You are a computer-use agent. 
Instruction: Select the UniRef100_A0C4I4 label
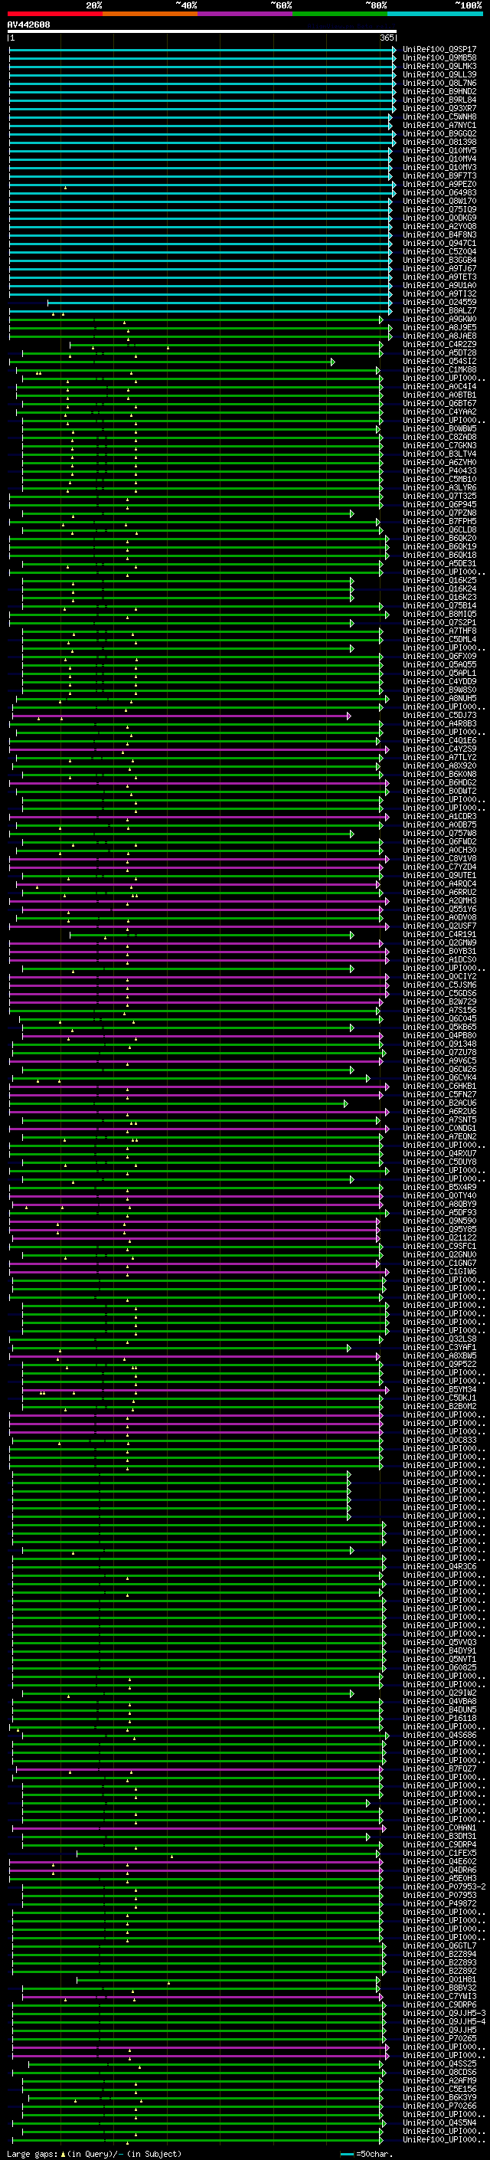(x=439, y=386)
